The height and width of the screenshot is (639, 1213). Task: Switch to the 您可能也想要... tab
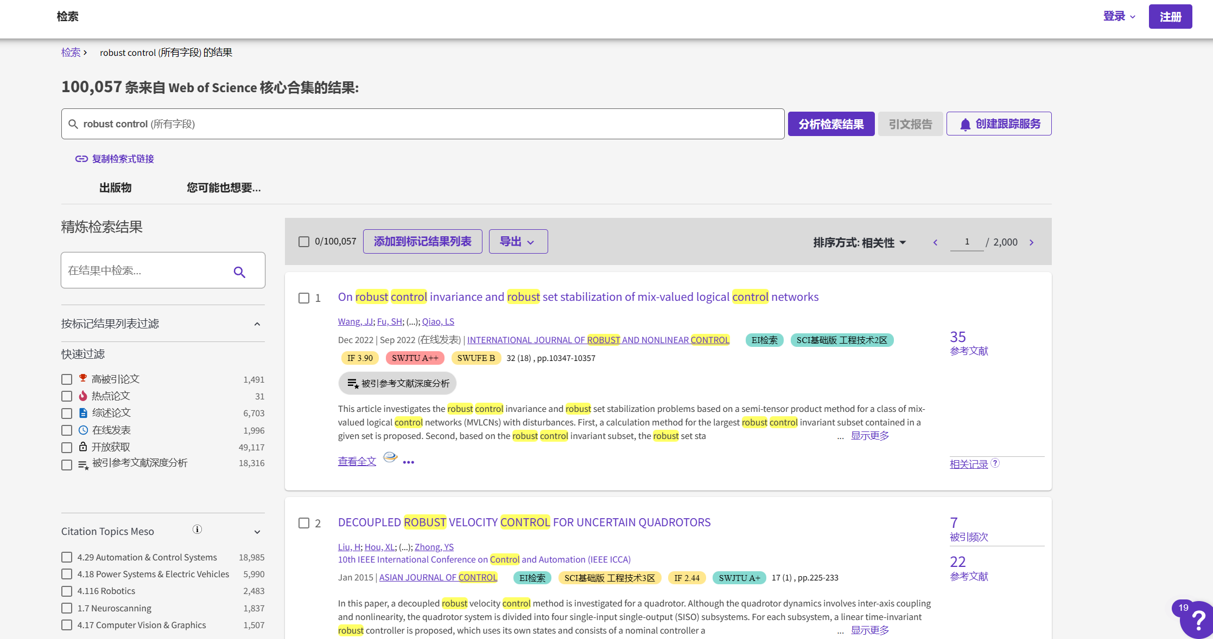224,188
